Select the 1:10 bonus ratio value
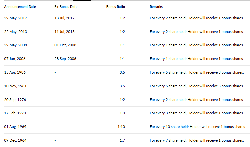The height and width of the screenshot is (147, 250). coord(121,127)
